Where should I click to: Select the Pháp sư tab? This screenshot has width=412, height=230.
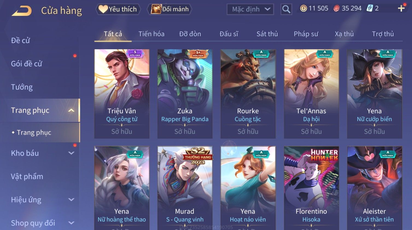tap(306, 34)
